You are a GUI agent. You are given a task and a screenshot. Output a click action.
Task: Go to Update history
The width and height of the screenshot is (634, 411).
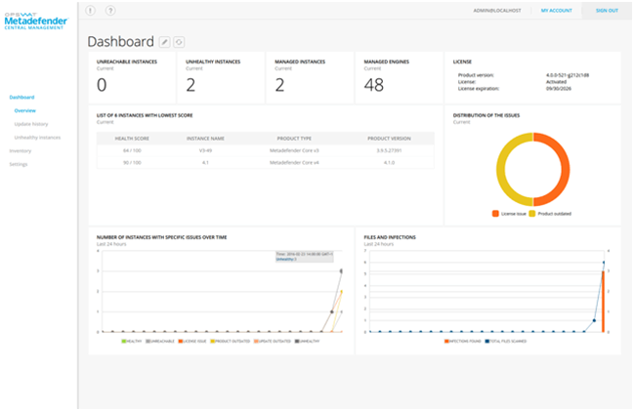point(31,124)
